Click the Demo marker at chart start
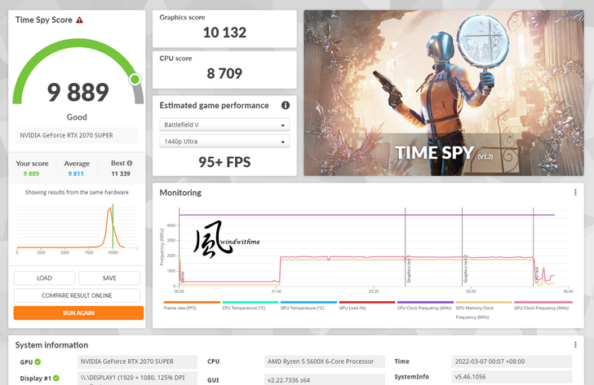This screenshot has width=594, height=385. 183,277
